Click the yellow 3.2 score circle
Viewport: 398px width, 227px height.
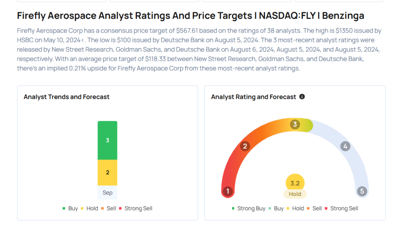coord(295,183)
